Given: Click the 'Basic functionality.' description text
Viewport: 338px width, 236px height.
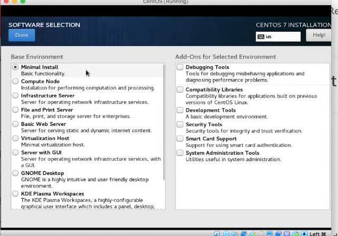Looking at the screenshot, I should 43,74.
